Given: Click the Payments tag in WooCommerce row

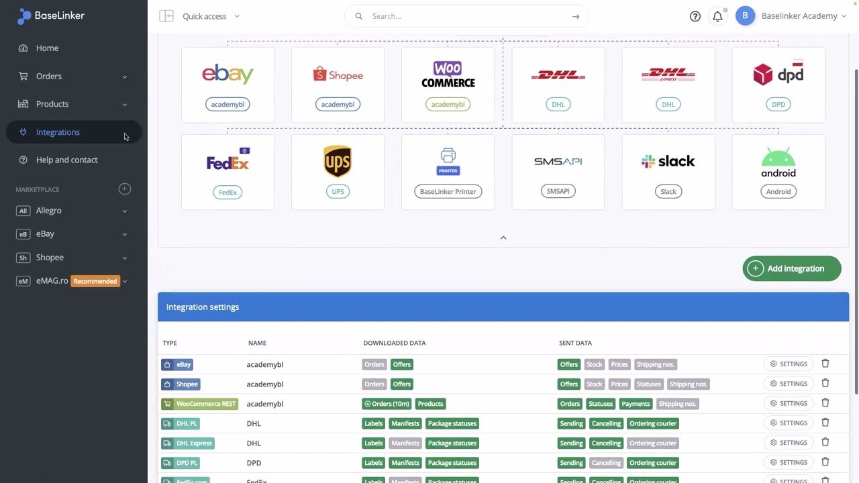Looking at the screenshot, I should pos(636,404).
